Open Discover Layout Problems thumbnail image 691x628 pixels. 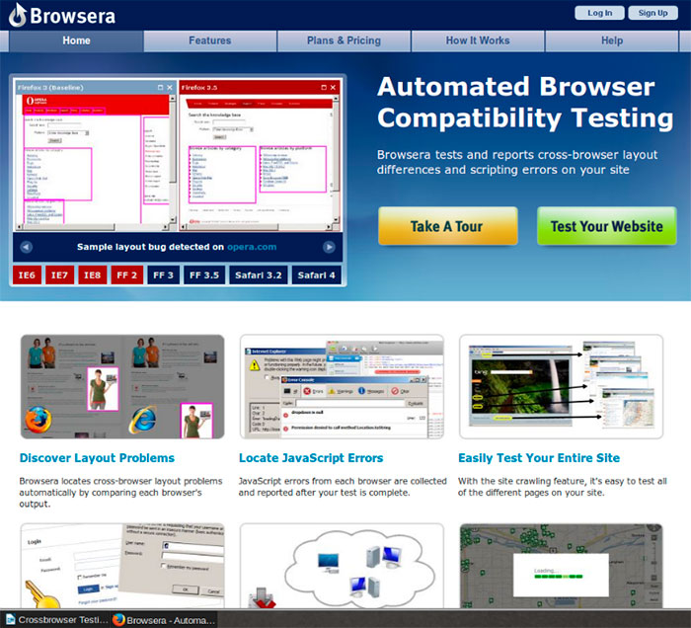click(122, 386)
